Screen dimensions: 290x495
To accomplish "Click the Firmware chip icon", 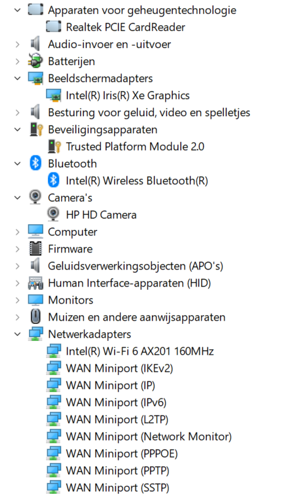I will pyautogui.click(x=35, y=249).
